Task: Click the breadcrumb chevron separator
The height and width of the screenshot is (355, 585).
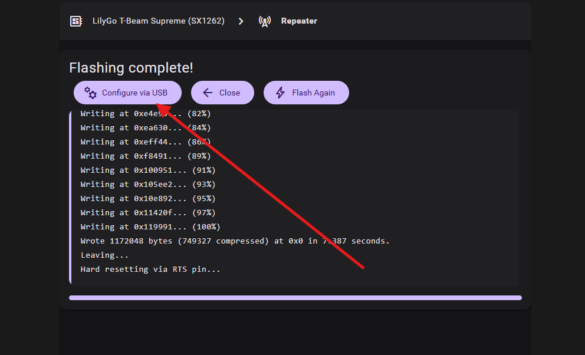Action: (x=241, y=21)
